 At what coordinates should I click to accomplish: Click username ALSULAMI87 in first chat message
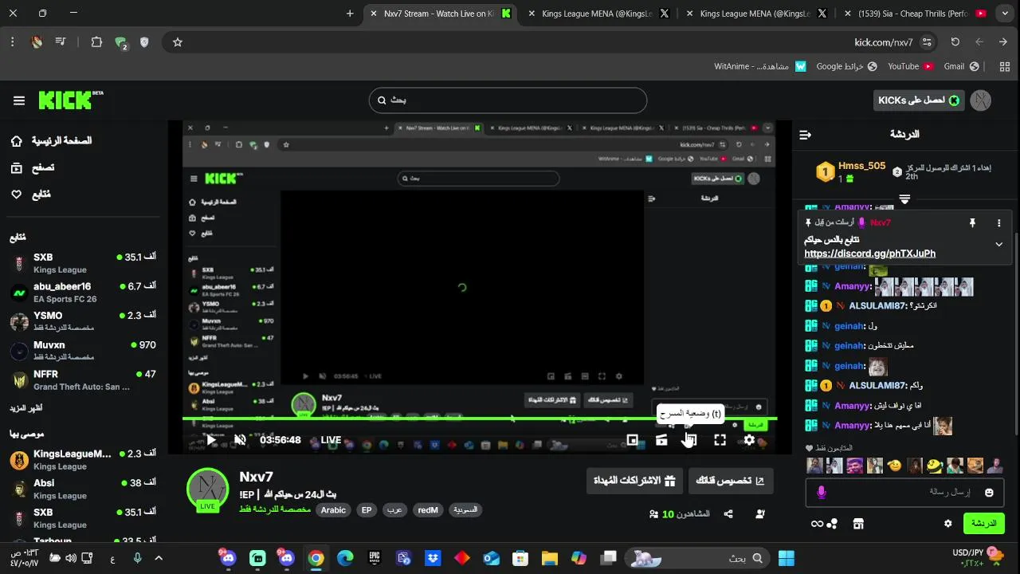point(877,306)
